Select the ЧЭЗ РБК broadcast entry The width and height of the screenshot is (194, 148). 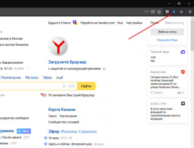click(153, 59)
